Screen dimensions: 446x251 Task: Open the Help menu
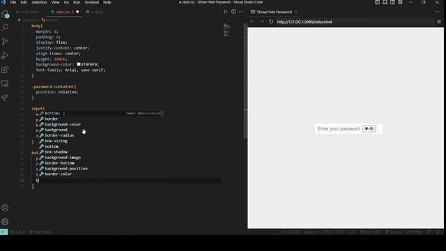click(x=107, y=2)
